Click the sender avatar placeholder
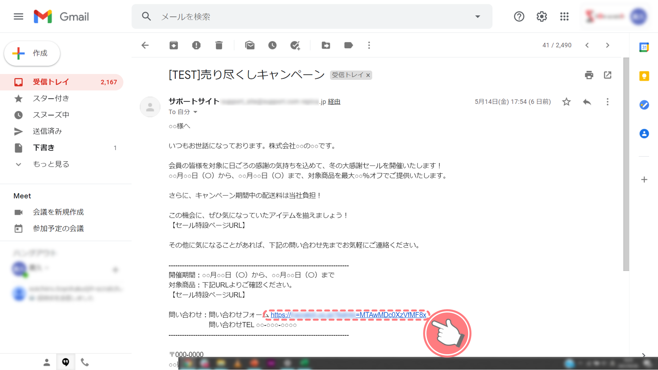This screenshot has height=370, width=658. click(x=150, y=107)
